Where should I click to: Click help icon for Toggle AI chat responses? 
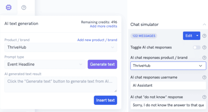click(204, 47)
